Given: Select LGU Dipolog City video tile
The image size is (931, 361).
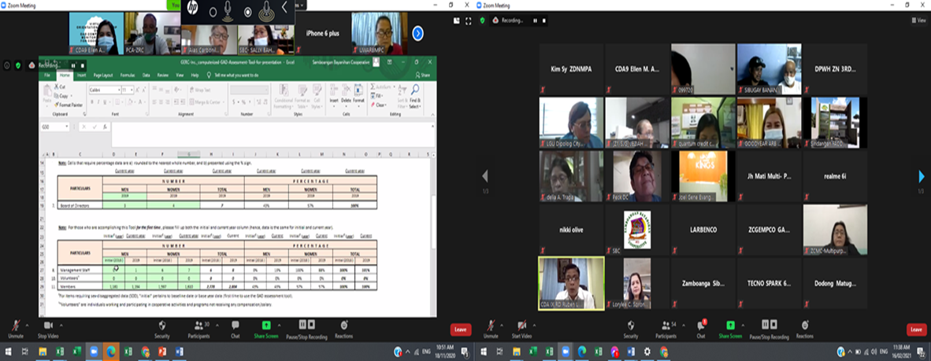Looking at the screenshot, I should [571, 122].
